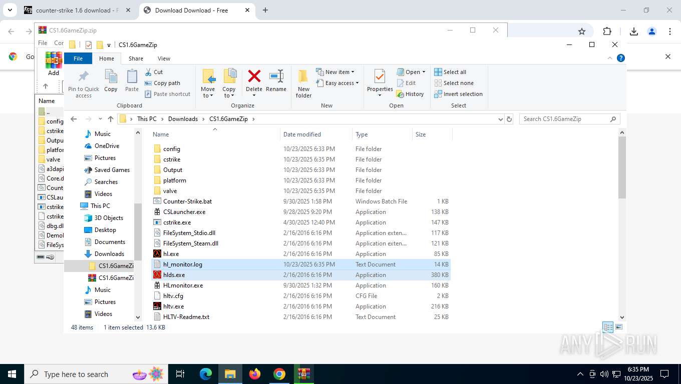
Task: Switch to the Share ribbon tab
Action: tap(136, 58)
